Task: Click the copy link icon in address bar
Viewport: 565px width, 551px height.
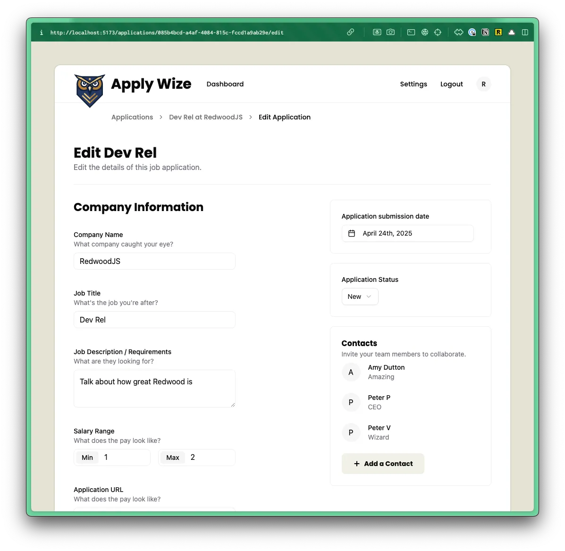Action: point(350,32)
